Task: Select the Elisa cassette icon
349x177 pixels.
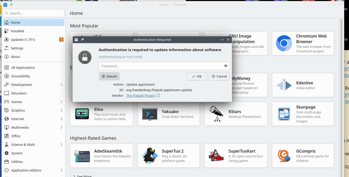Action: (x=82, y=114)
